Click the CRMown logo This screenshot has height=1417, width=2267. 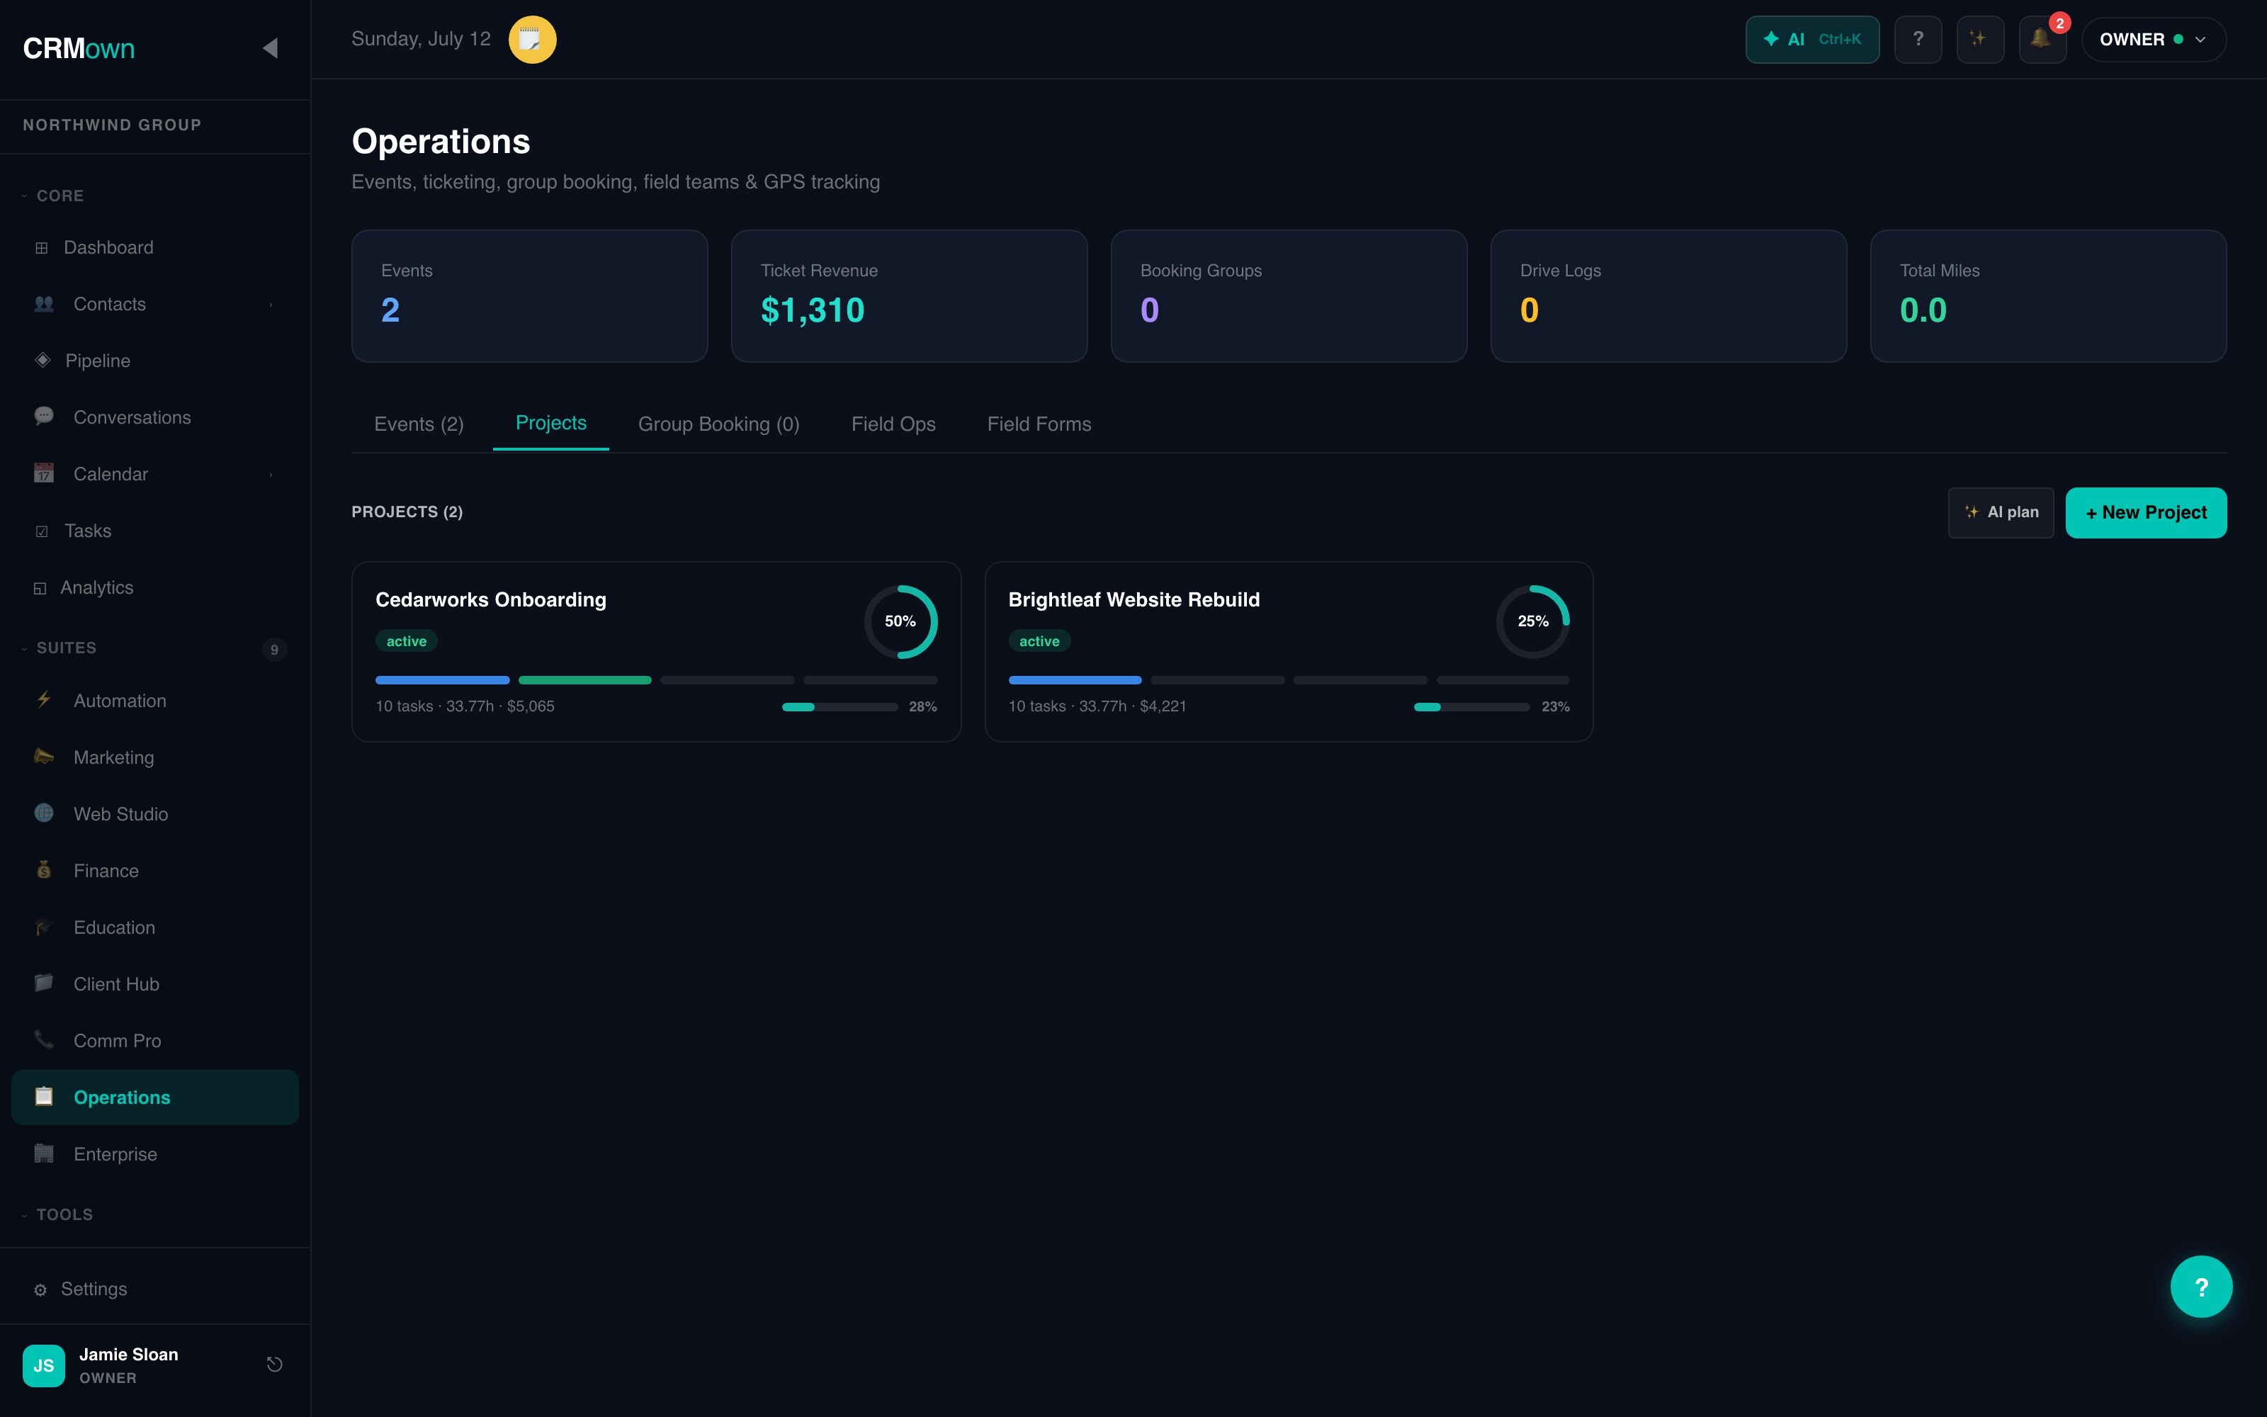tap(79, 47)
